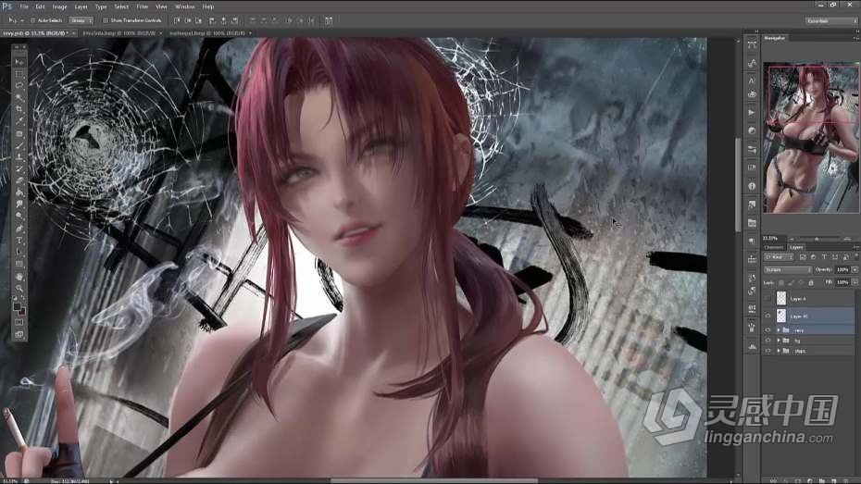Open the Essentials workspace dropdown
Viewport: 861px width, 484px height.
coord(831,21)
